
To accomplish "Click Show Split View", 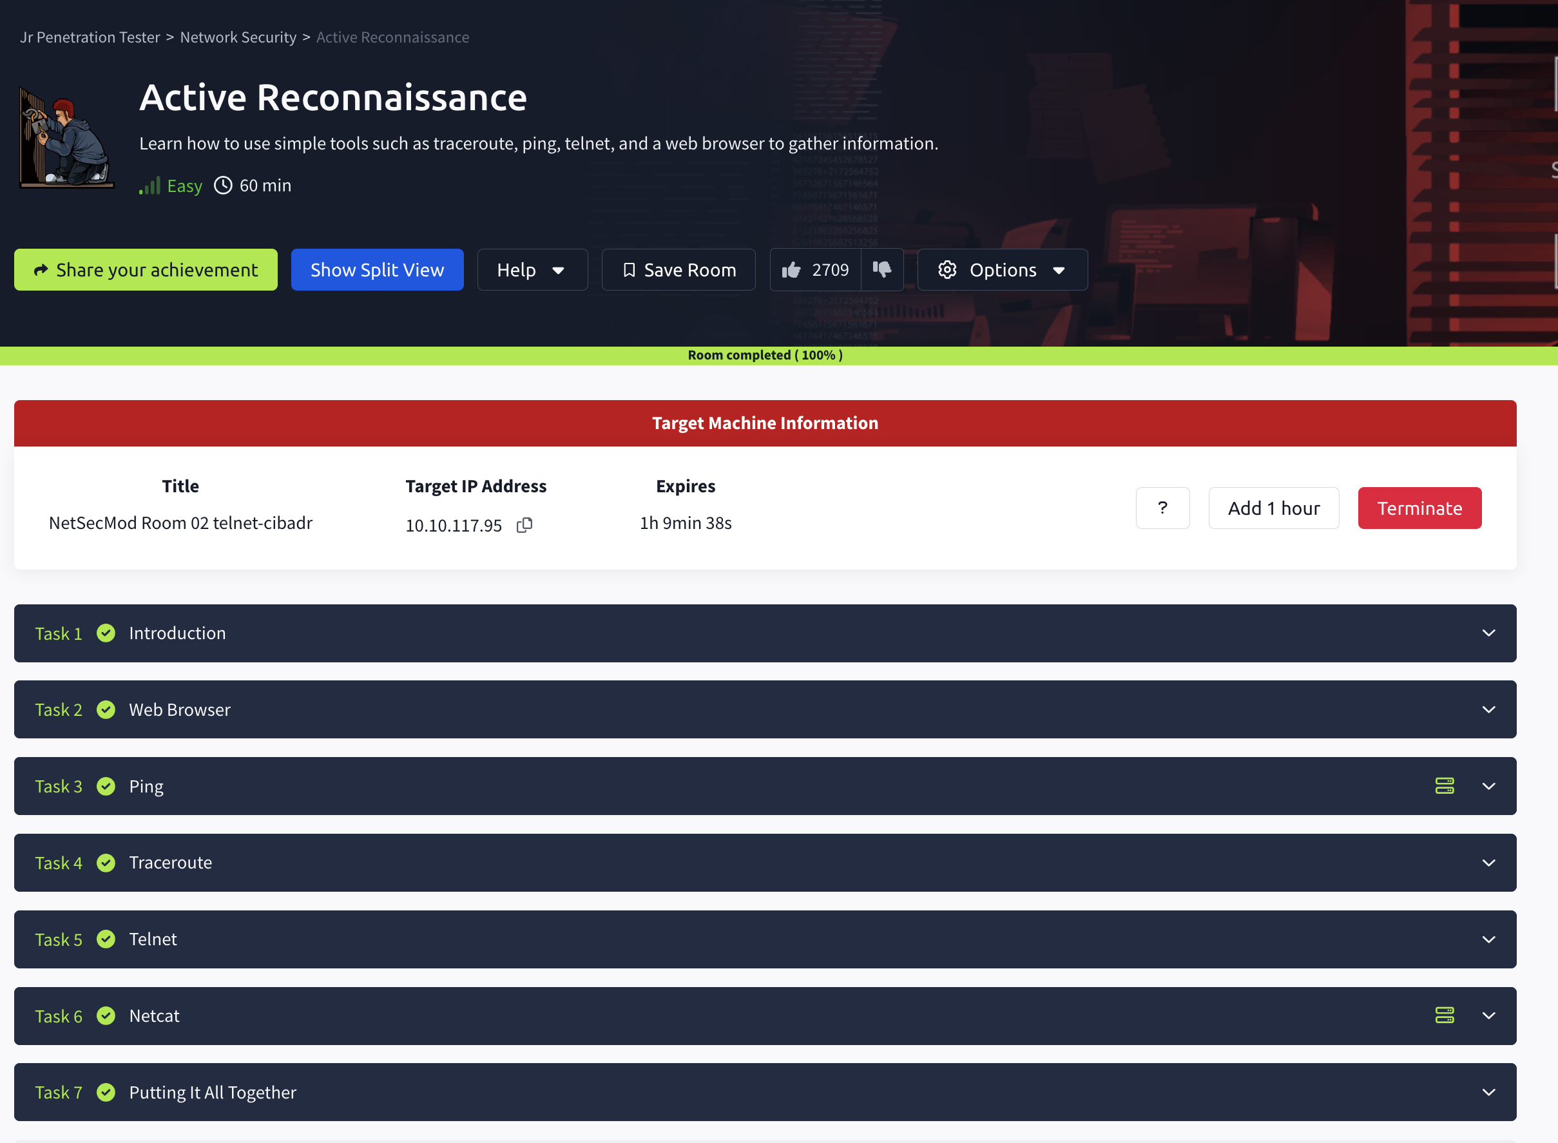I will pos(377,270).
